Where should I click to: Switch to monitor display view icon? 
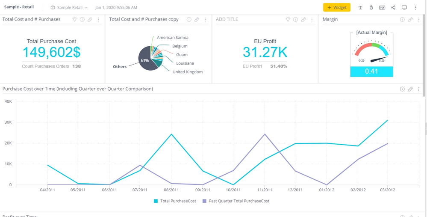(404, 8)
